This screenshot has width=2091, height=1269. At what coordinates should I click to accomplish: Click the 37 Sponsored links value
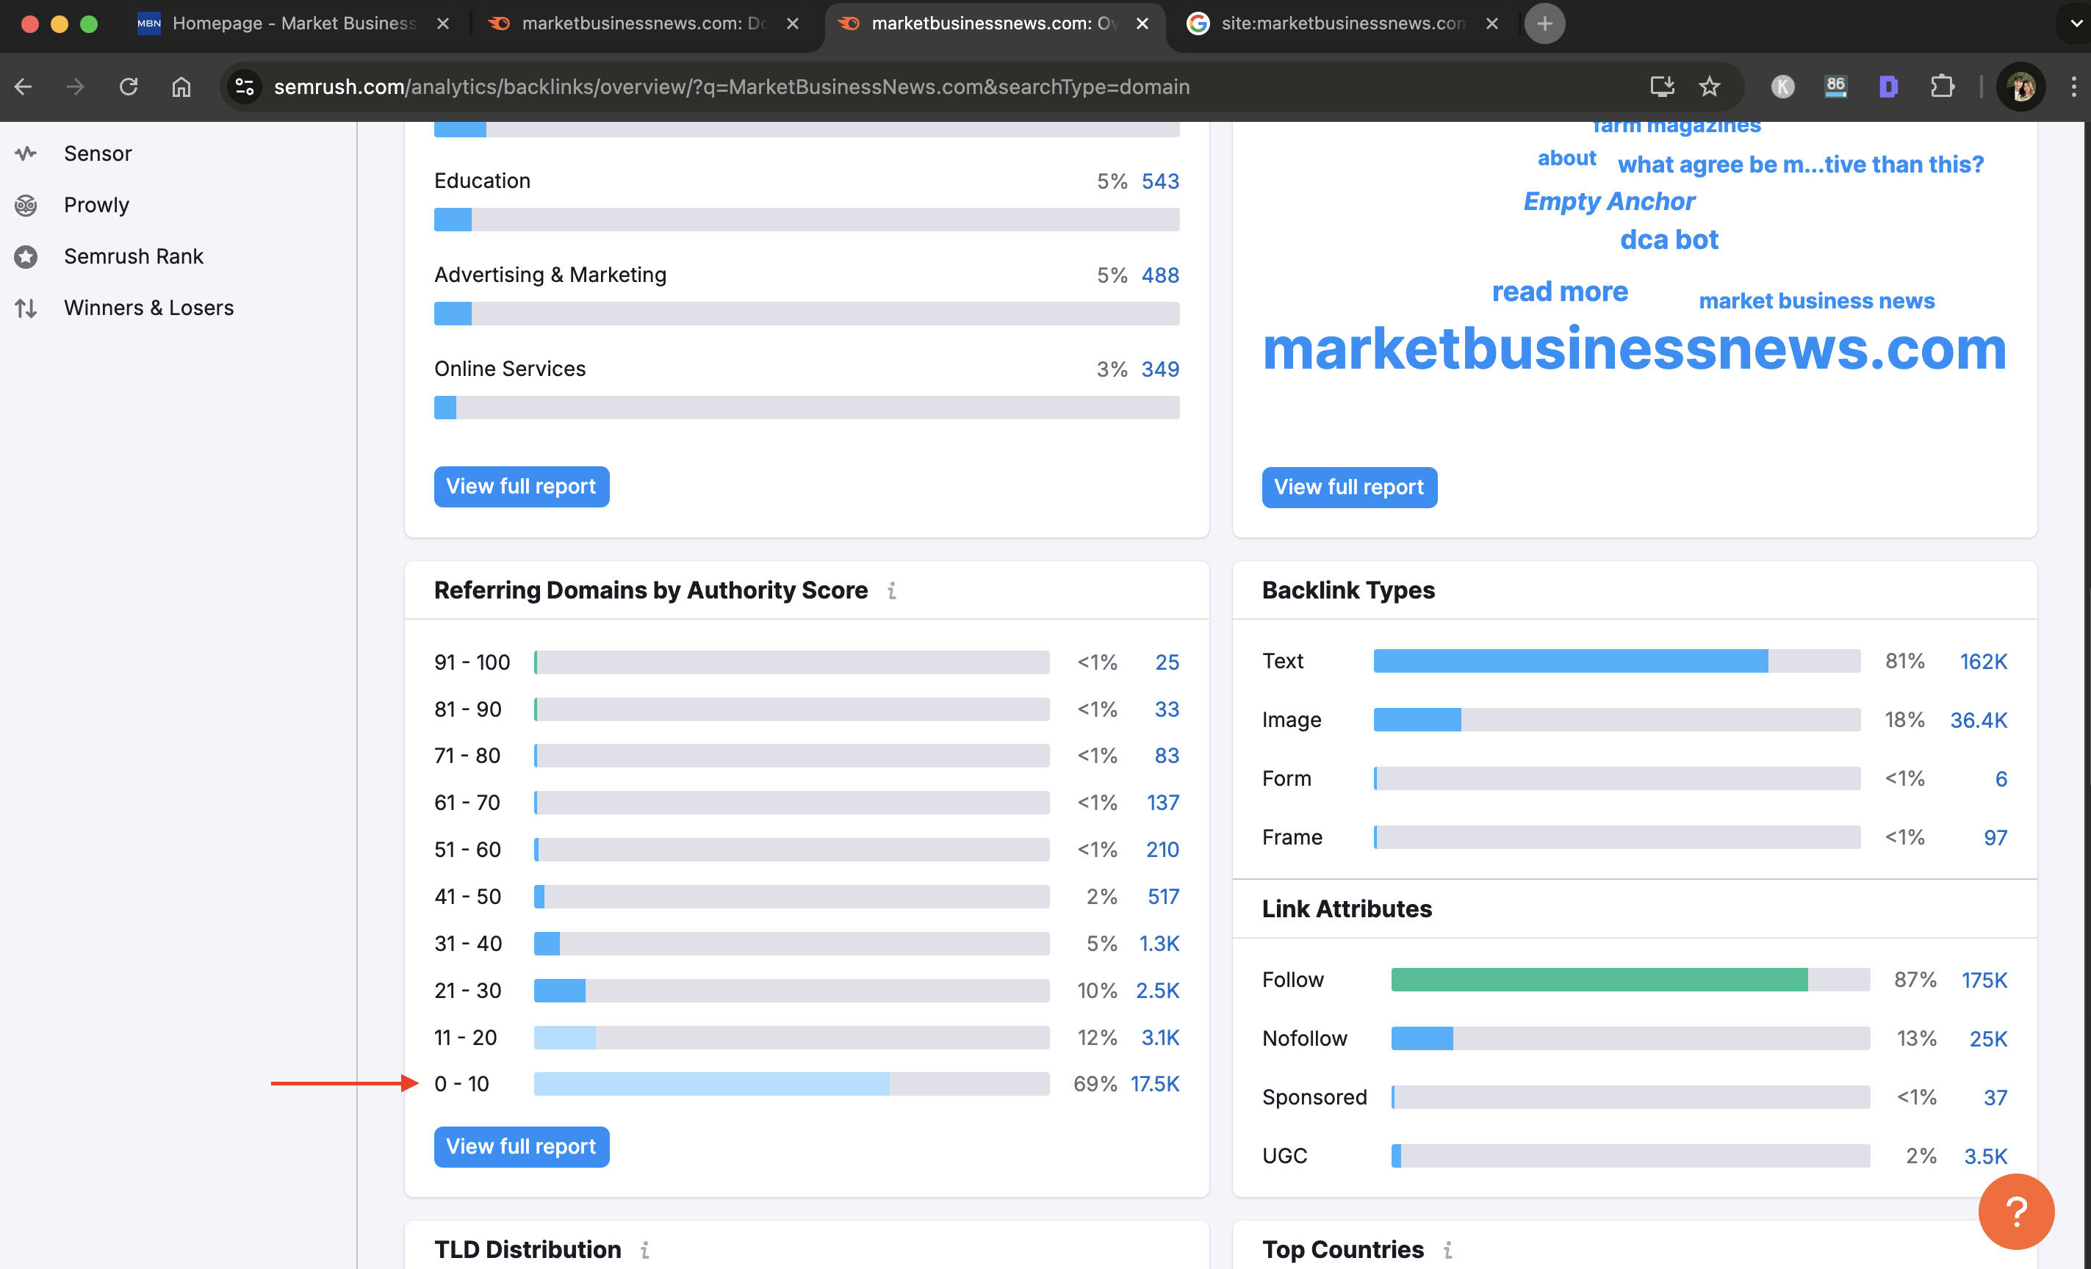(1995, 1098)
